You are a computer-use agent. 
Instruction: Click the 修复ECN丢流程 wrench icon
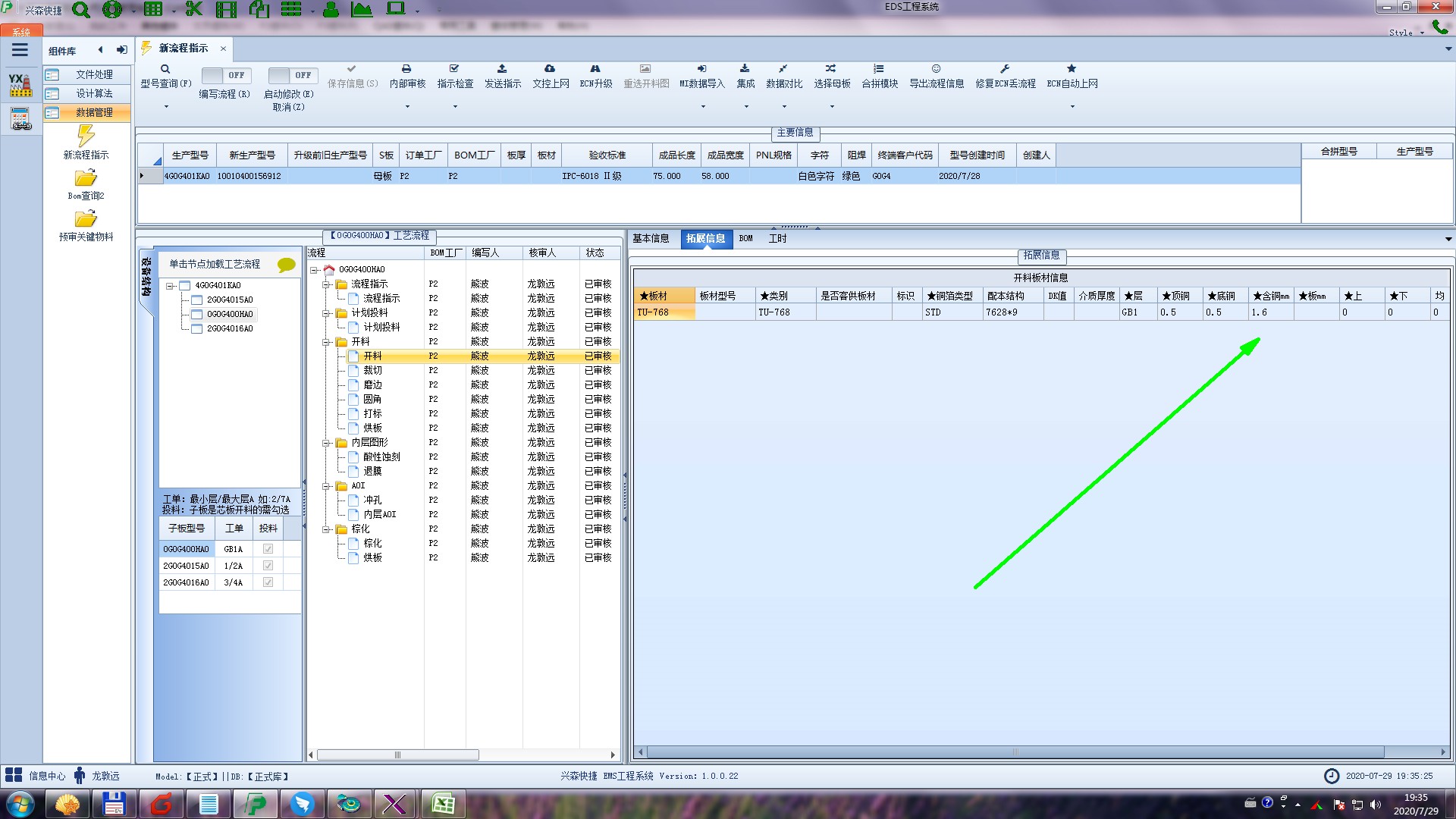[1005, 69]
